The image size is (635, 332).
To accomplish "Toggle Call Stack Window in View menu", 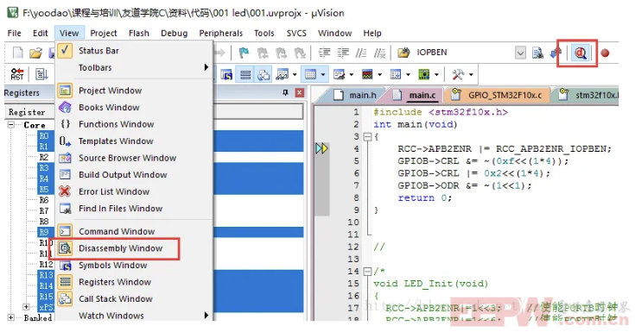I will 134,299.
